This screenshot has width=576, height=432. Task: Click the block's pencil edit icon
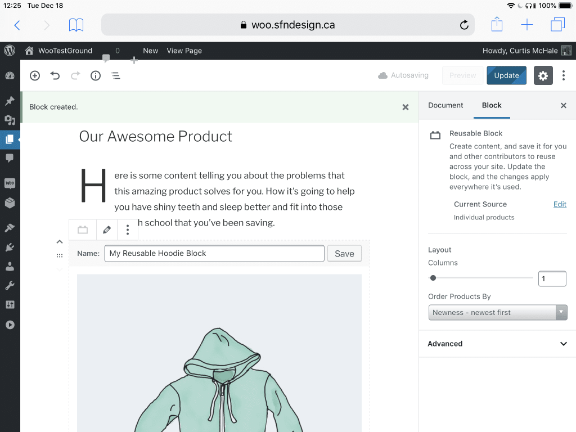click(x=107, y=229)
